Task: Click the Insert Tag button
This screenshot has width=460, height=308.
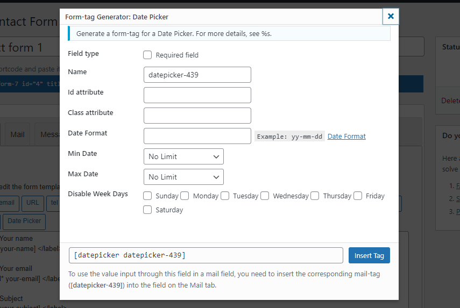Action: click(369, 255)
